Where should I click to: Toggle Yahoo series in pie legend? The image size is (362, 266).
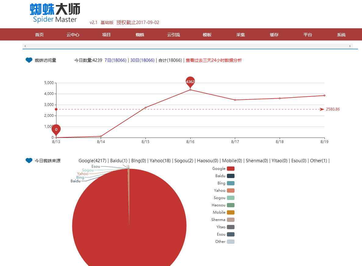(x=231, y=191)
